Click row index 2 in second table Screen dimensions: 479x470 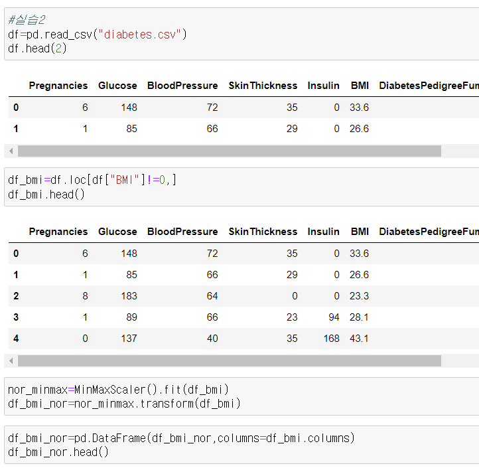[x=16, y=296]
